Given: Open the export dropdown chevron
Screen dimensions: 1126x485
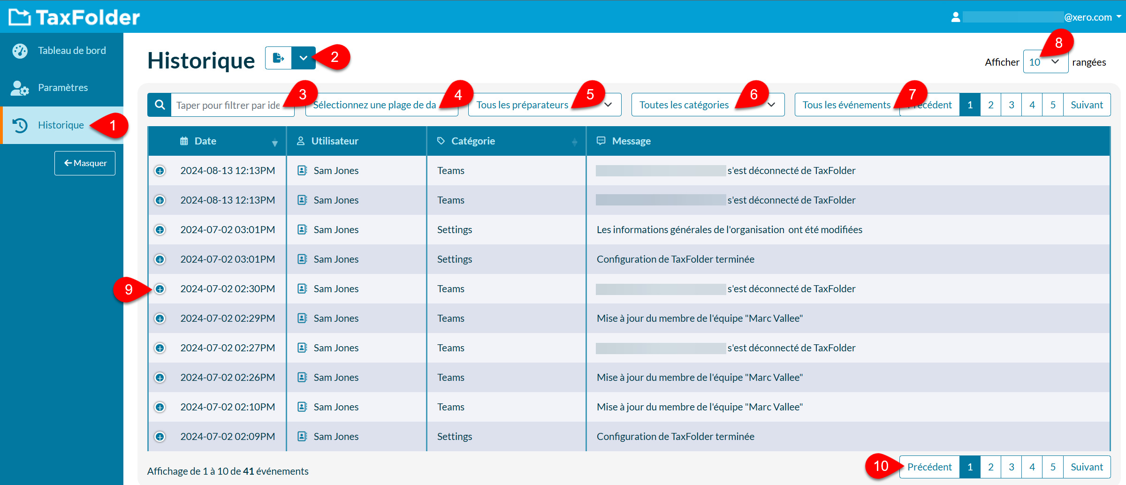Looking at the screenshot, I should (x=304, y=58).
